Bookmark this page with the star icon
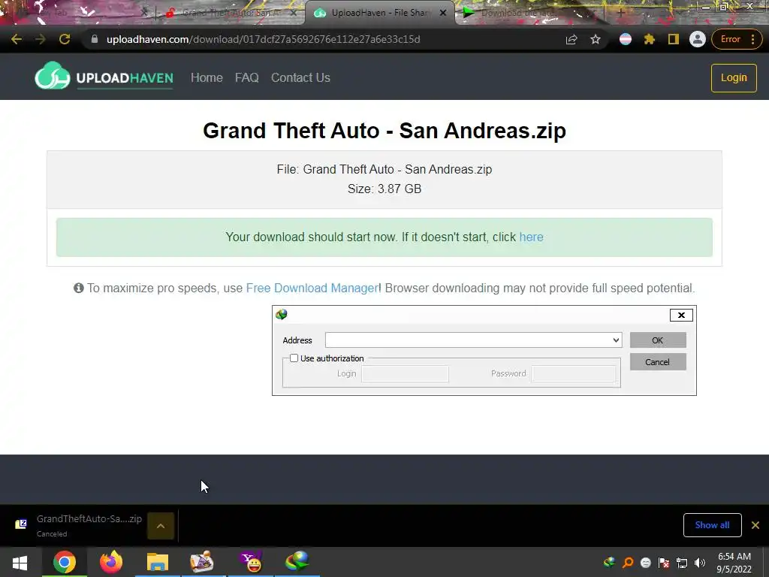Viewport: 769px width, 577px height. (596, 39)
